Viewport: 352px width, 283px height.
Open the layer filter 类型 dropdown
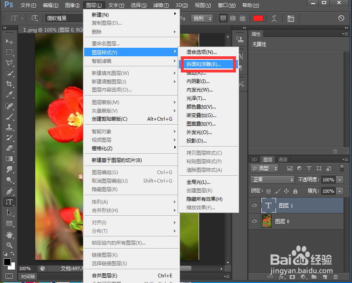point(265,168)
